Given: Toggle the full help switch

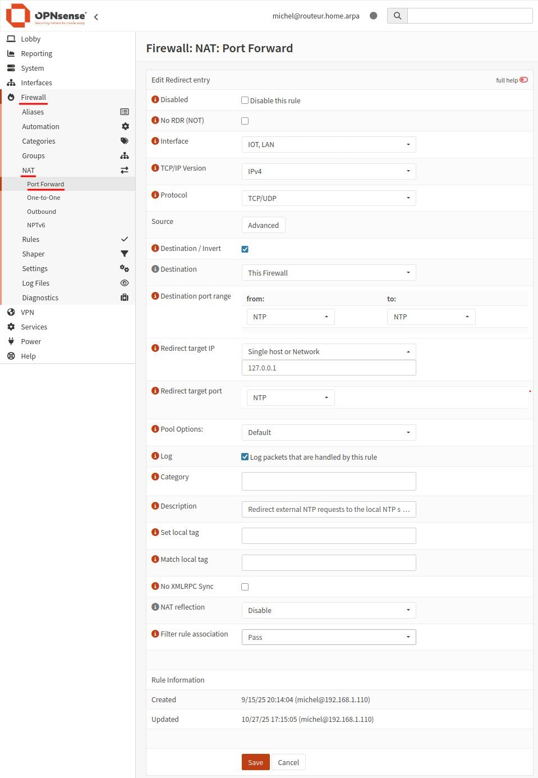Looking at the screenshot, I should 523,80.
